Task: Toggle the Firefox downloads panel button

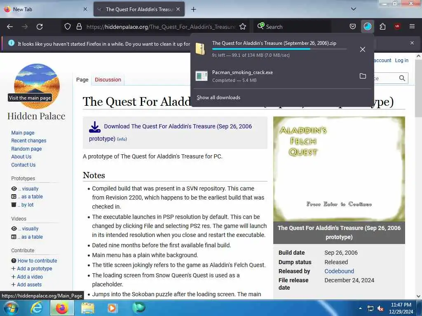Action: tap(367, 27)
